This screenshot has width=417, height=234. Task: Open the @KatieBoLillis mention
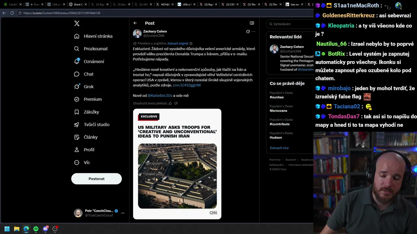point(160,96)
